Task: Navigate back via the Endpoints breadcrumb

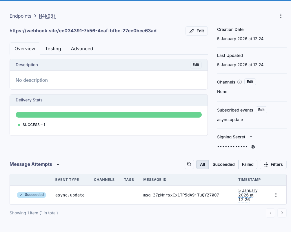Action: [20, 16]
